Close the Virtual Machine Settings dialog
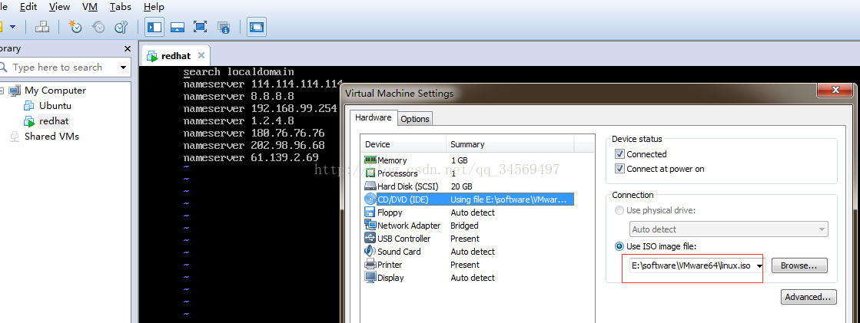The height and width of the screenshot is (323, 860). [x=835, y=91]
